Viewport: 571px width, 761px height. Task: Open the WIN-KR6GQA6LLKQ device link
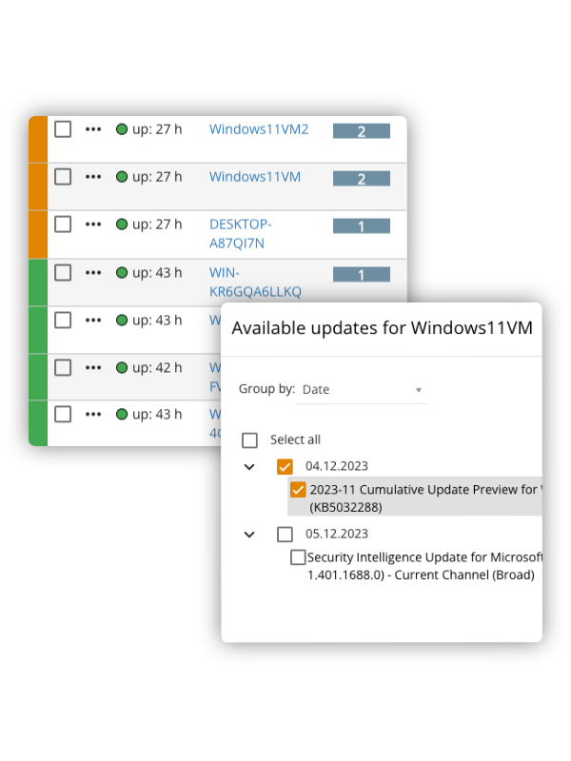(255, 282)
